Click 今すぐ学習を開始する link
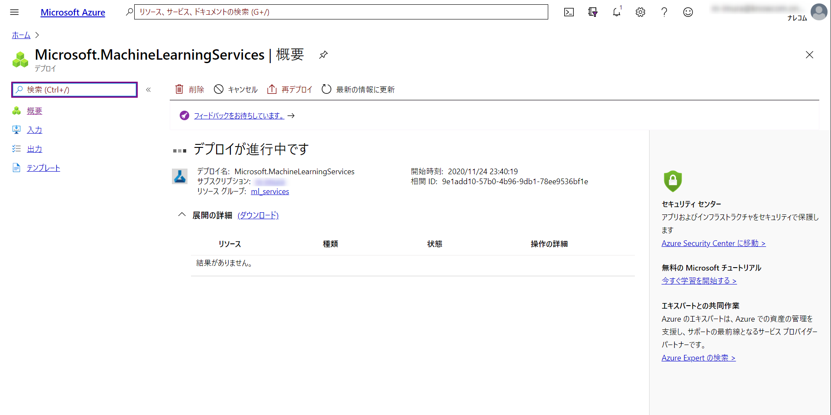 (699, 281)
